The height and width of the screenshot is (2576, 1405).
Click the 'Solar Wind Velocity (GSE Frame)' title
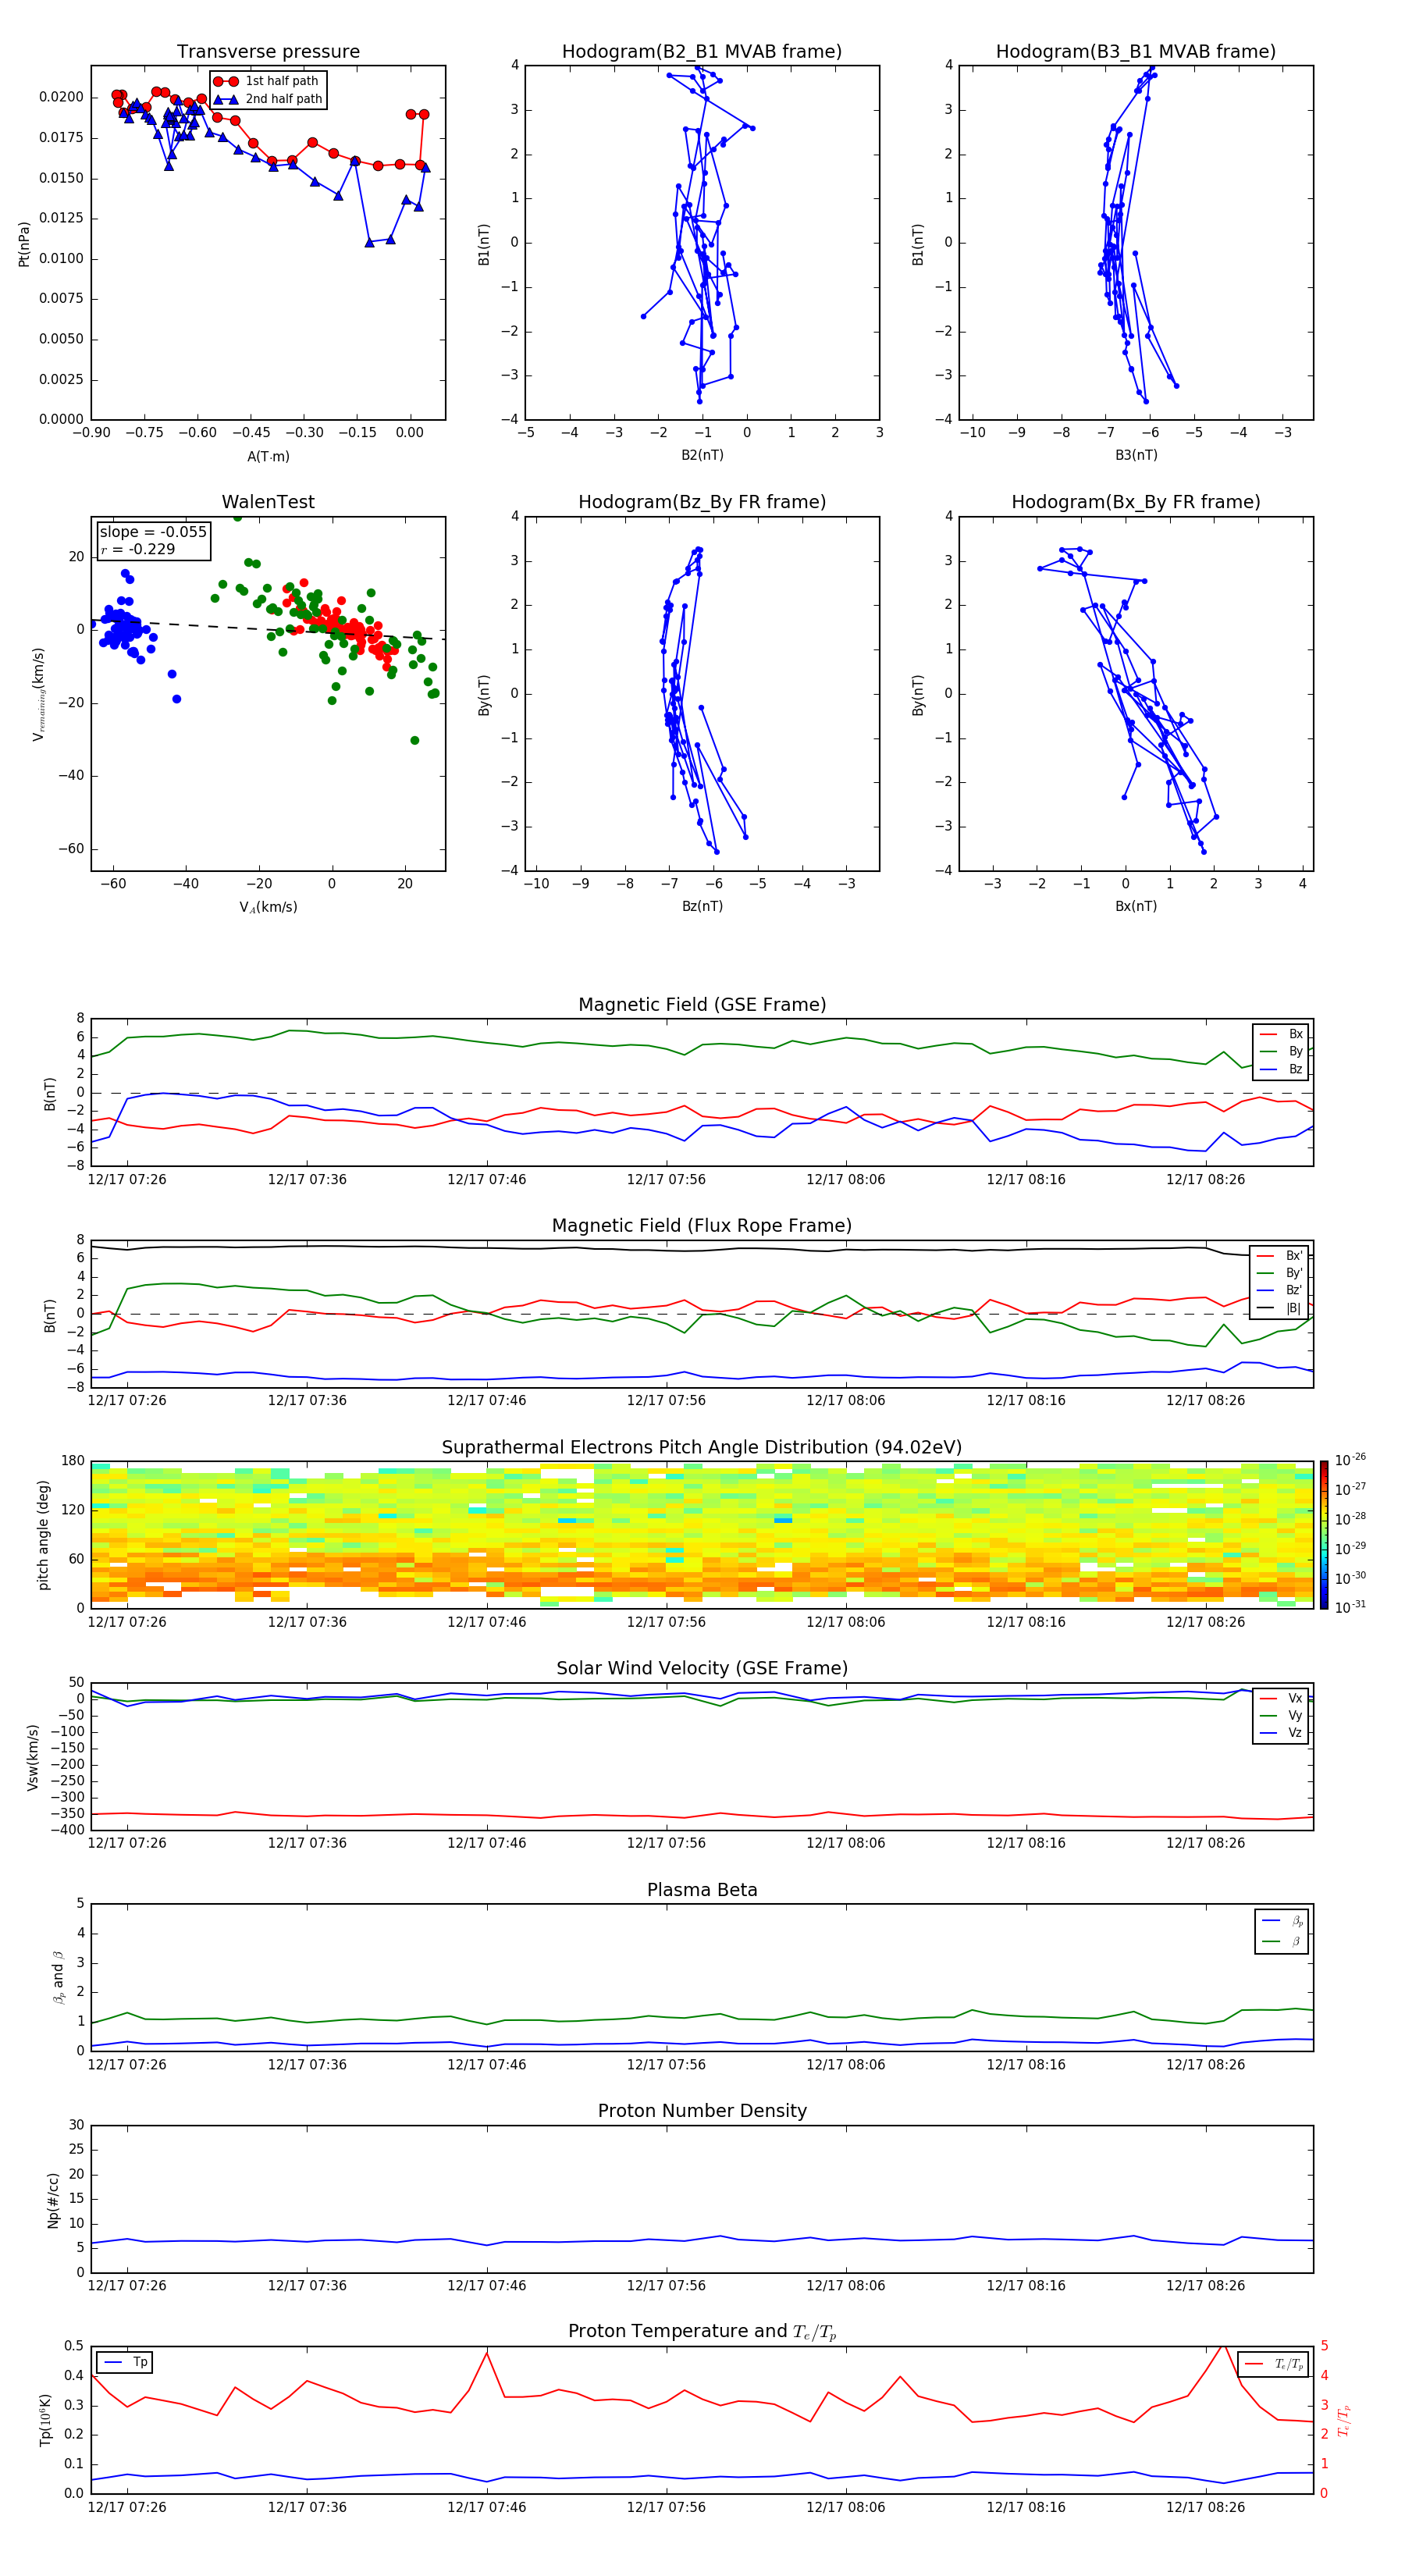[702, 1669]
